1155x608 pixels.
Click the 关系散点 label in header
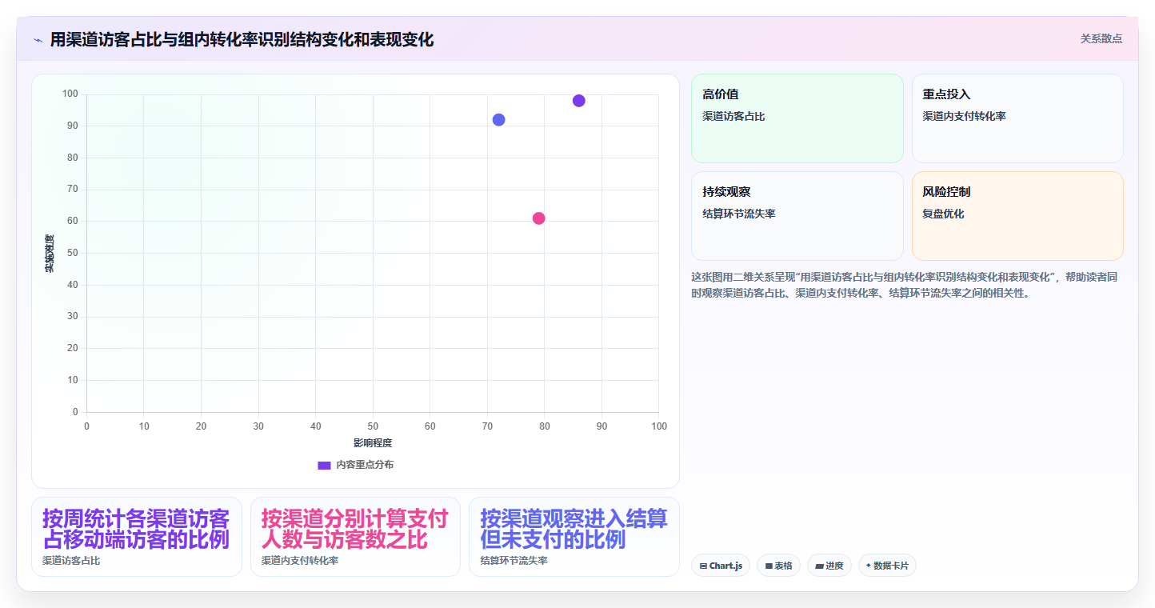(x=1101, y=38)
